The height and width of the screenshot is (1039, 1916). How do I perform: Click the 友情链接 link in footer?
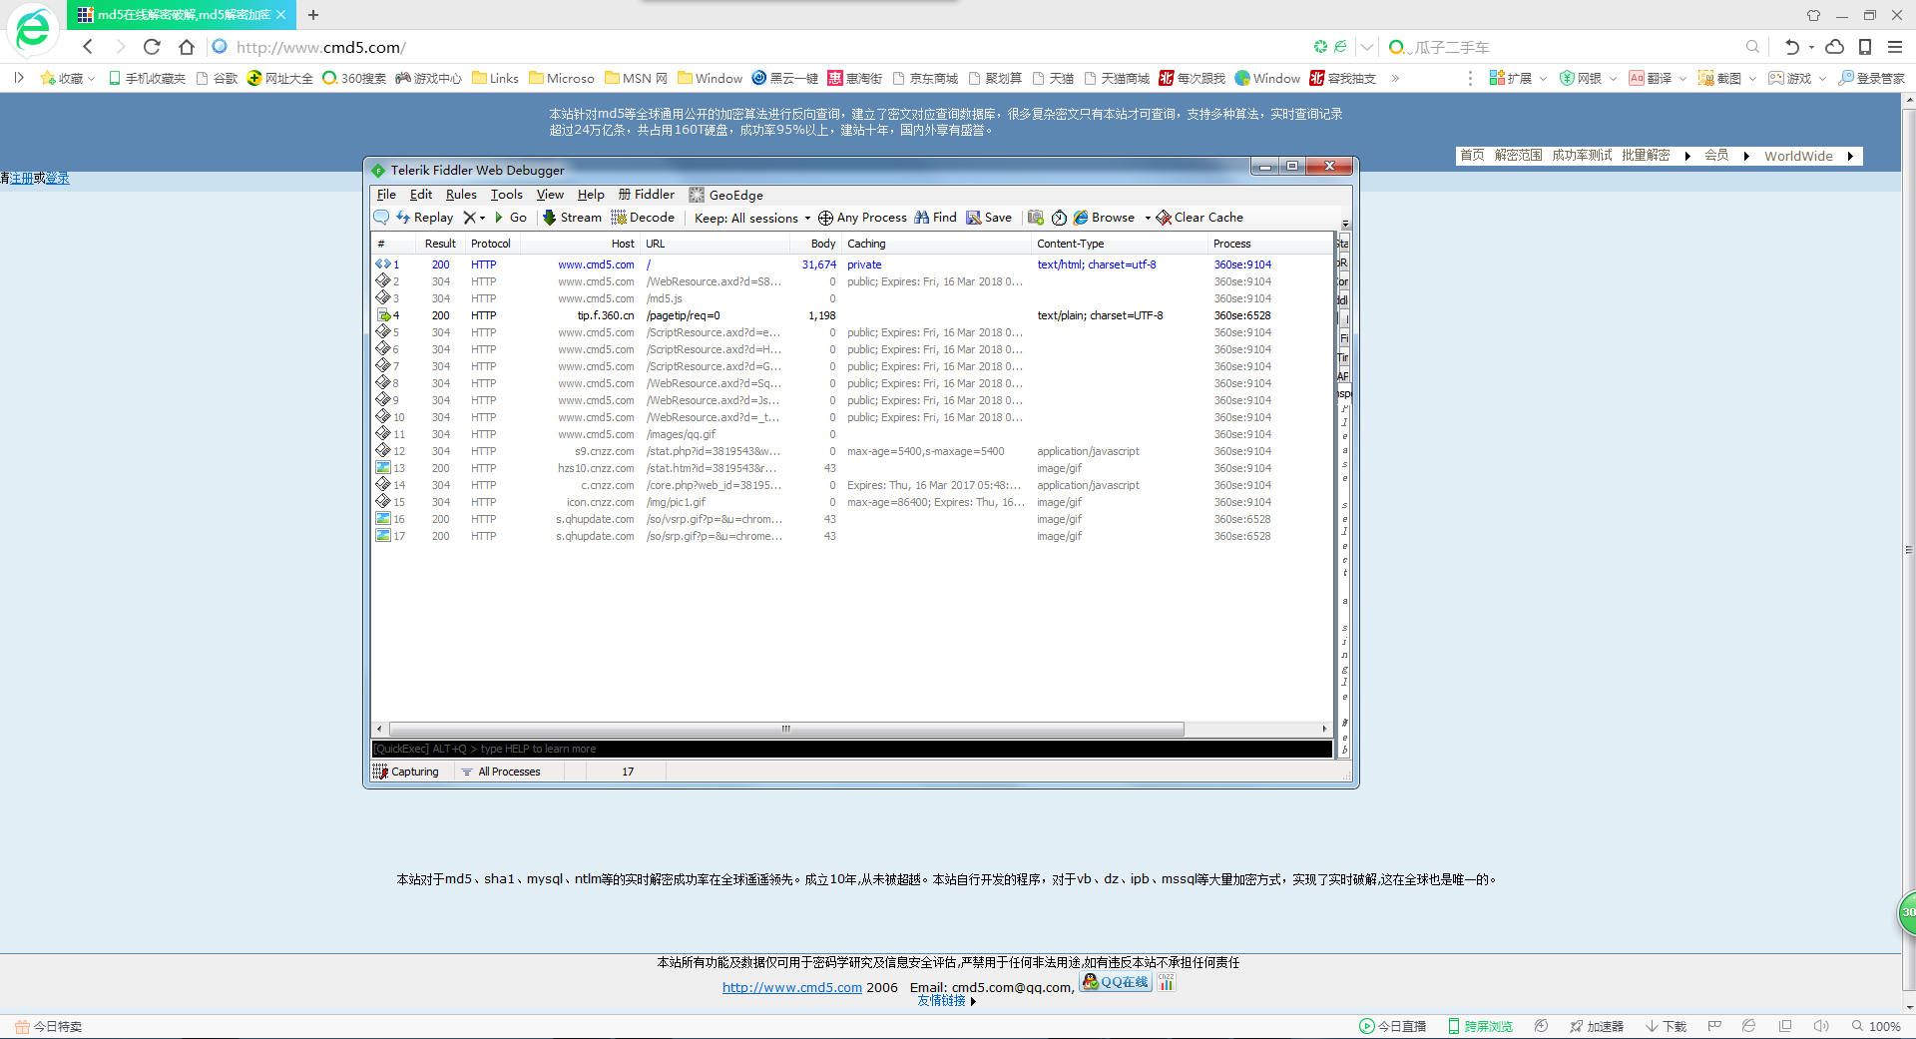pos(942,1000)
